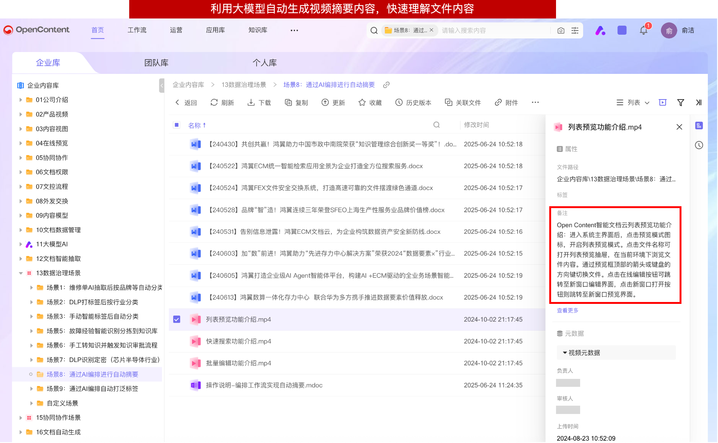Toggle the select-all checkbox above file list
Screen dimensions: 718x443
176,125
